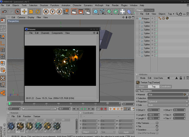Collapse the Polygon object tree

point(137,19)
